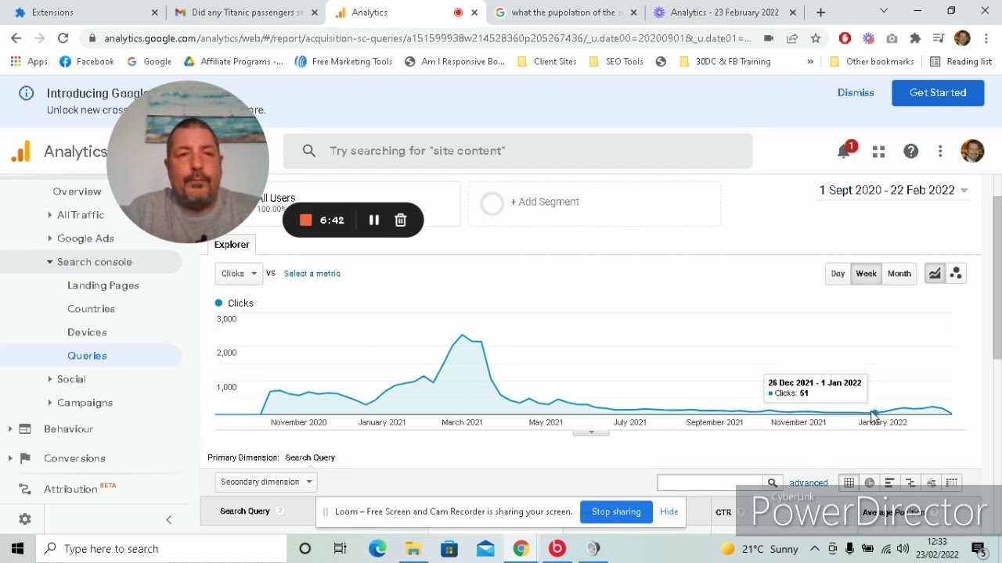Show more bookmarks with the chevron
The height and width of the screenshot is (563, 1002).
[810, 62]
